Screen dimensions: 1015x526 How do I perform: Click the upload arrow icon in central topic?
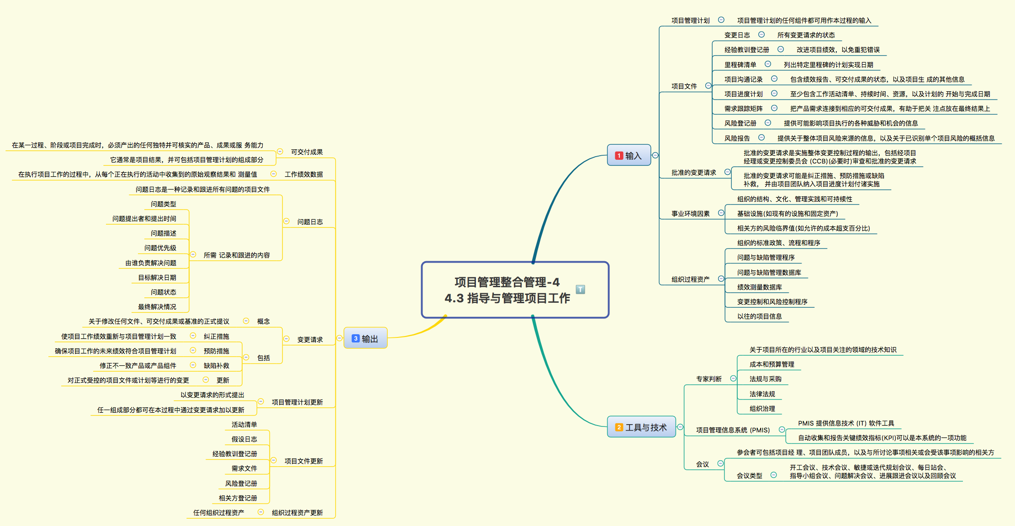[580, 289]
